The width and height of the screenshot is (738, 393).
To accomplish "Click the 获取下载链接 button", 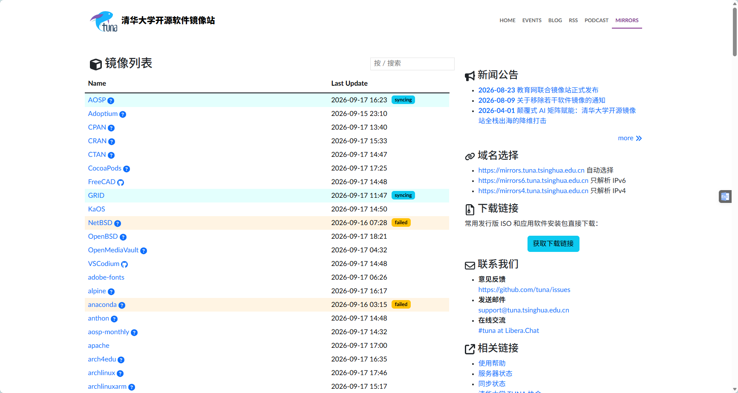I will coord(553,244).
